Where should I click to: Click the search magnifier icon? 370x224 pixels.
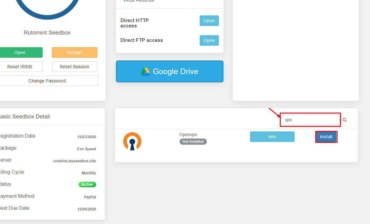[x=344, y=119]
